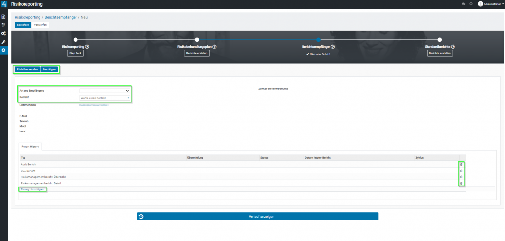
Task: Open the Kontakt selection dropdown
Action: pyautogui.click(x=105, y=98)
